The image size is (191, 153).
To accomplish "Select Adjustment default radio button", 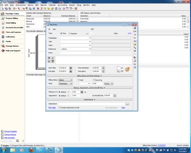I will (x=59, y=96).
